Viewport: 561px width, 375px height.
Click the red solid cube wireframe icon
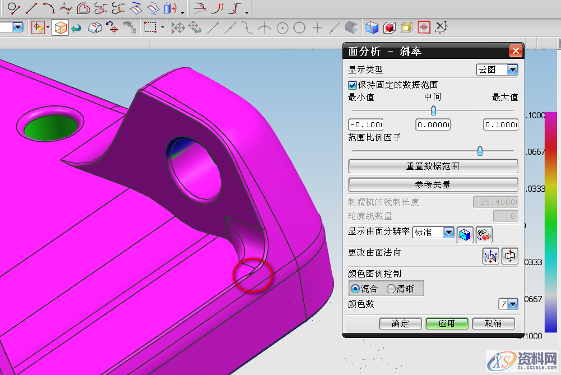390,27
